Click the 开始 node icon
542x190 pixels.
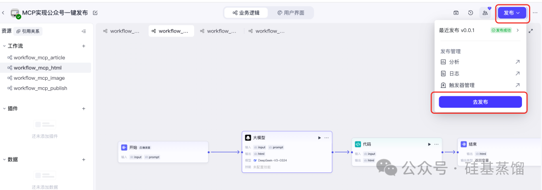click(124, 147)
